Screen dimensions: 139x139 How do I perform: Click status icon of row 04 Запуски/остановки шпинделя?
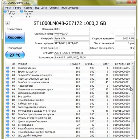point(8,75)
